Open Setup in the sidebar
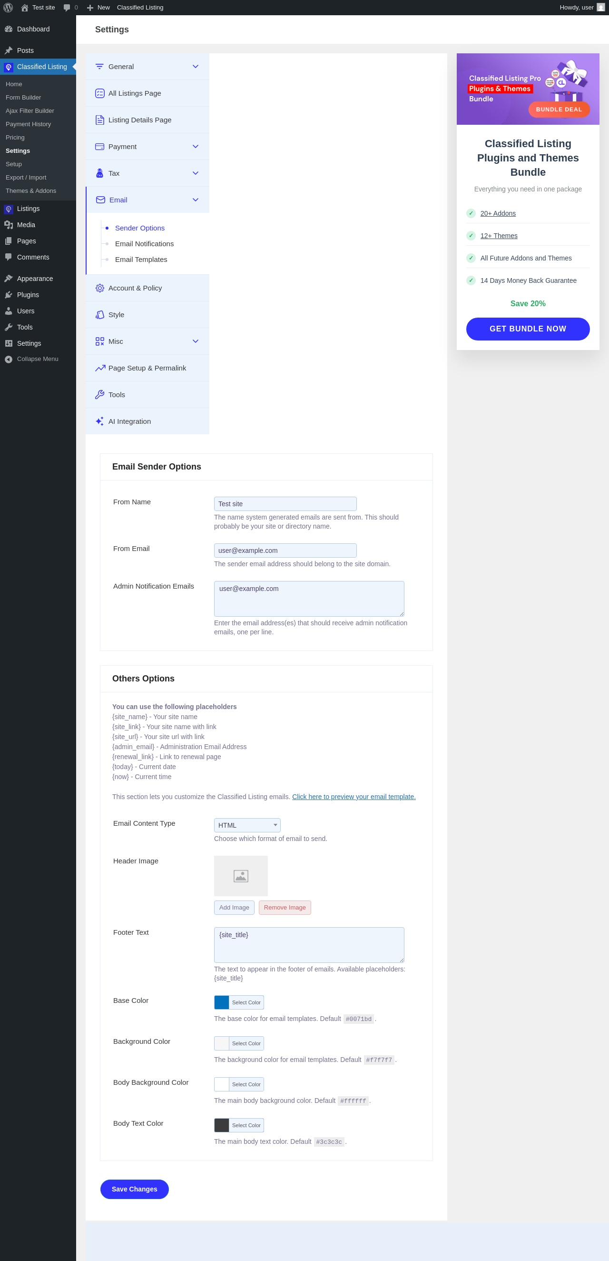 [14, 164]
